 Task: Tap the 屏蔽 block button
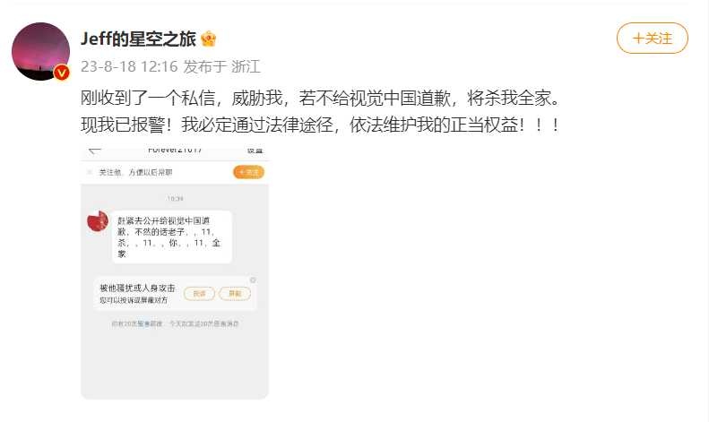pos(235,294)
